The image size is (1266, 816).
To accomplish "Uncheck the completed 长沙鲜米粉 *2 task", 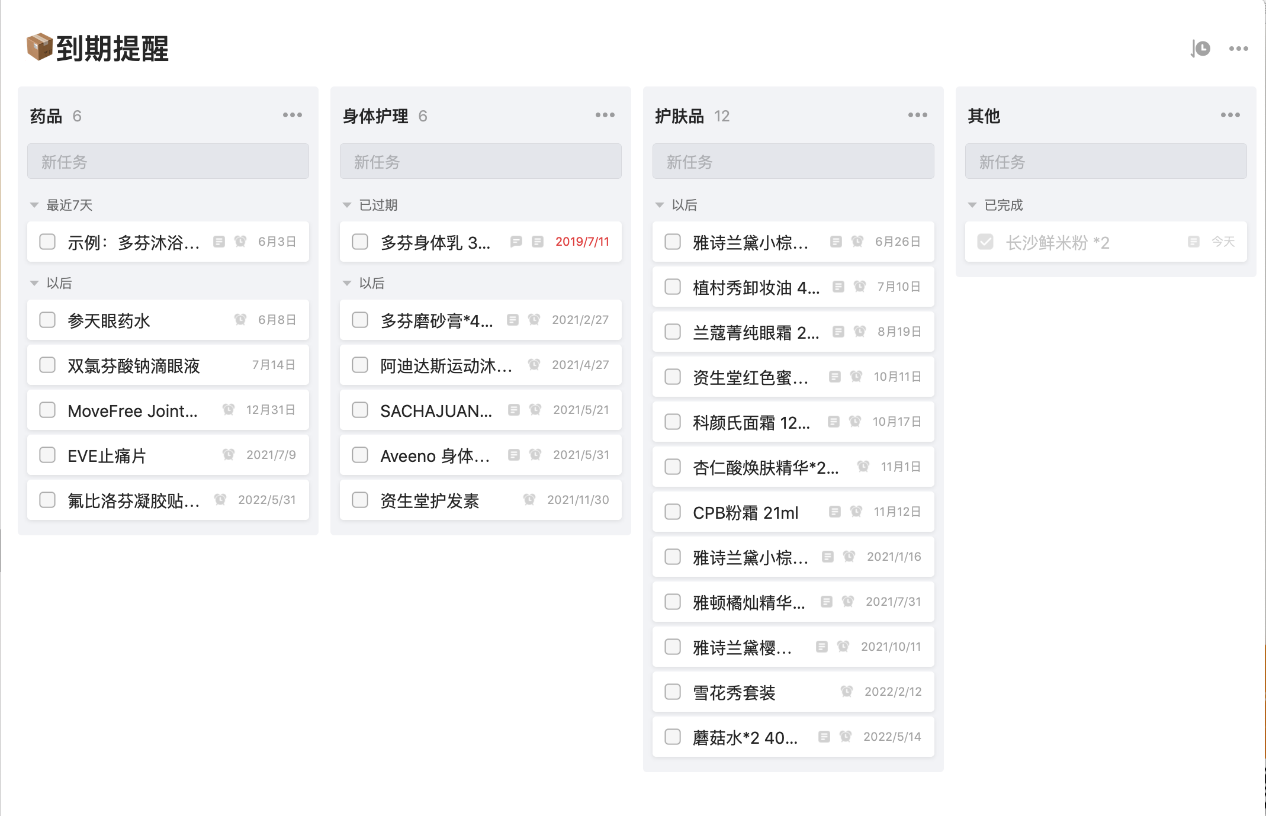I will tap(985, 242).
